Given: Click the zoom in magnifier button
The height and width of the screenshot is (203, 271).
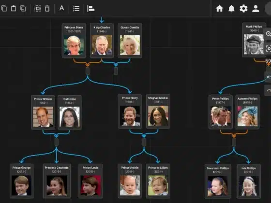Looking at the screenshot, I should pos(268,34).
